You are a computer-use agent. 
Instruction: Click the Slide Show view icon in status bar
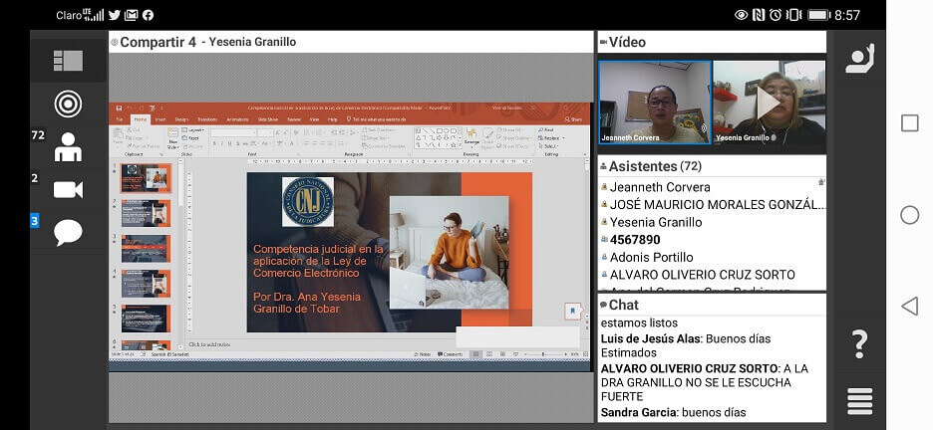pos(515,354)
